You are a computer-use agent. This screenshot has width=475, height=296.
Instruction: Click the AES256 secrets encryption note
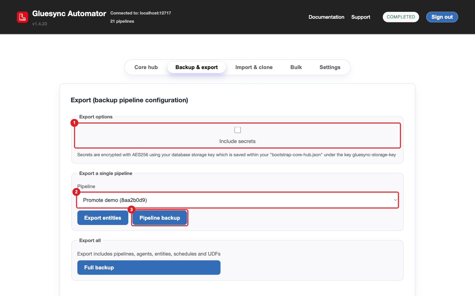(237, 155)
